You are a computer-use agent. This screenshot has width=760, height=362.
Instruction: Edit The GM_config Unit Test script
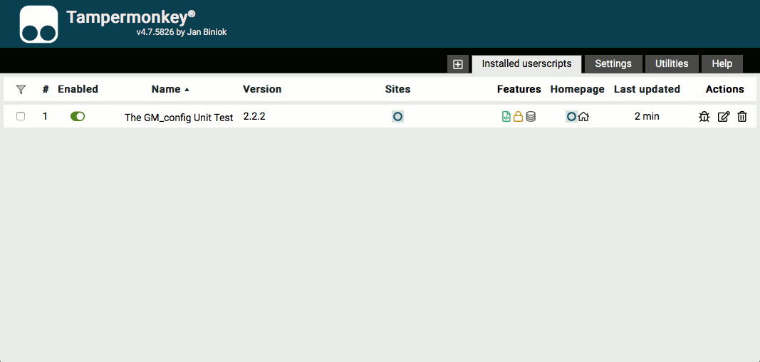723,116
